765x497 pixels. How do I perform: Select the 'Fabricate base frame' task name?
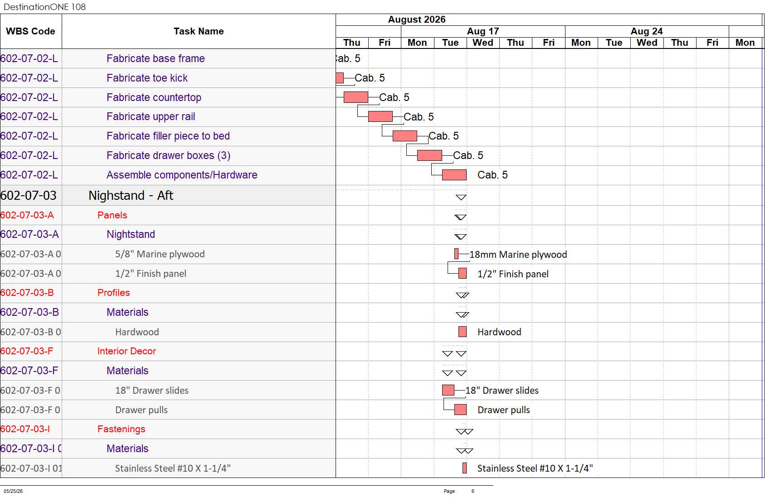(156, 58)
